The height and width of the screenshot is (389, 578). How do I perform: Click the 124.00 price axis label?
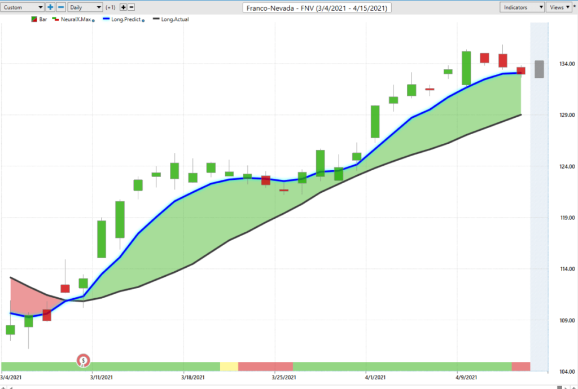click(567, 166)
